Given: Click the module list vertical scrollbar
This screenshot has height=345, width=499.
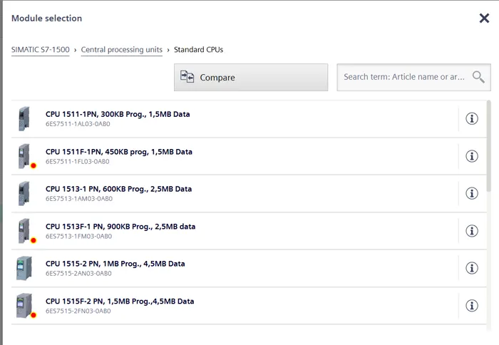Looking at the screenshot, I should (x=488, y=146).
